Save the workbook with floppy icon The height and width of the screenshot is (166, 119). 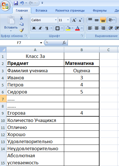16,3
